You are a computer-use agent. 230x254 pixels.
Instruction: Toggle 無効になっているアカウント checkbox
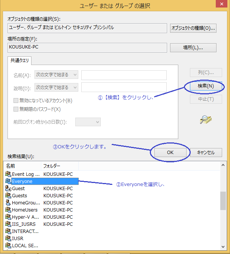click(x=16, y=101)
